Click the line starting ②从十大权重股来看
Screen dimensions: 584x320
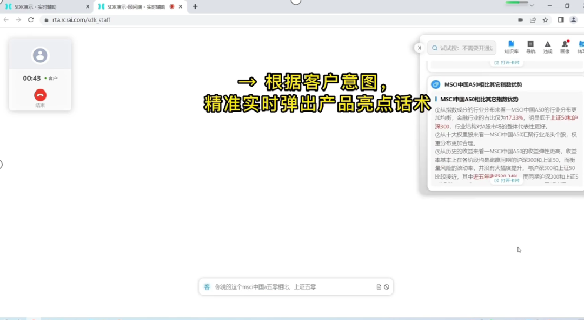(x=506, y=135)
